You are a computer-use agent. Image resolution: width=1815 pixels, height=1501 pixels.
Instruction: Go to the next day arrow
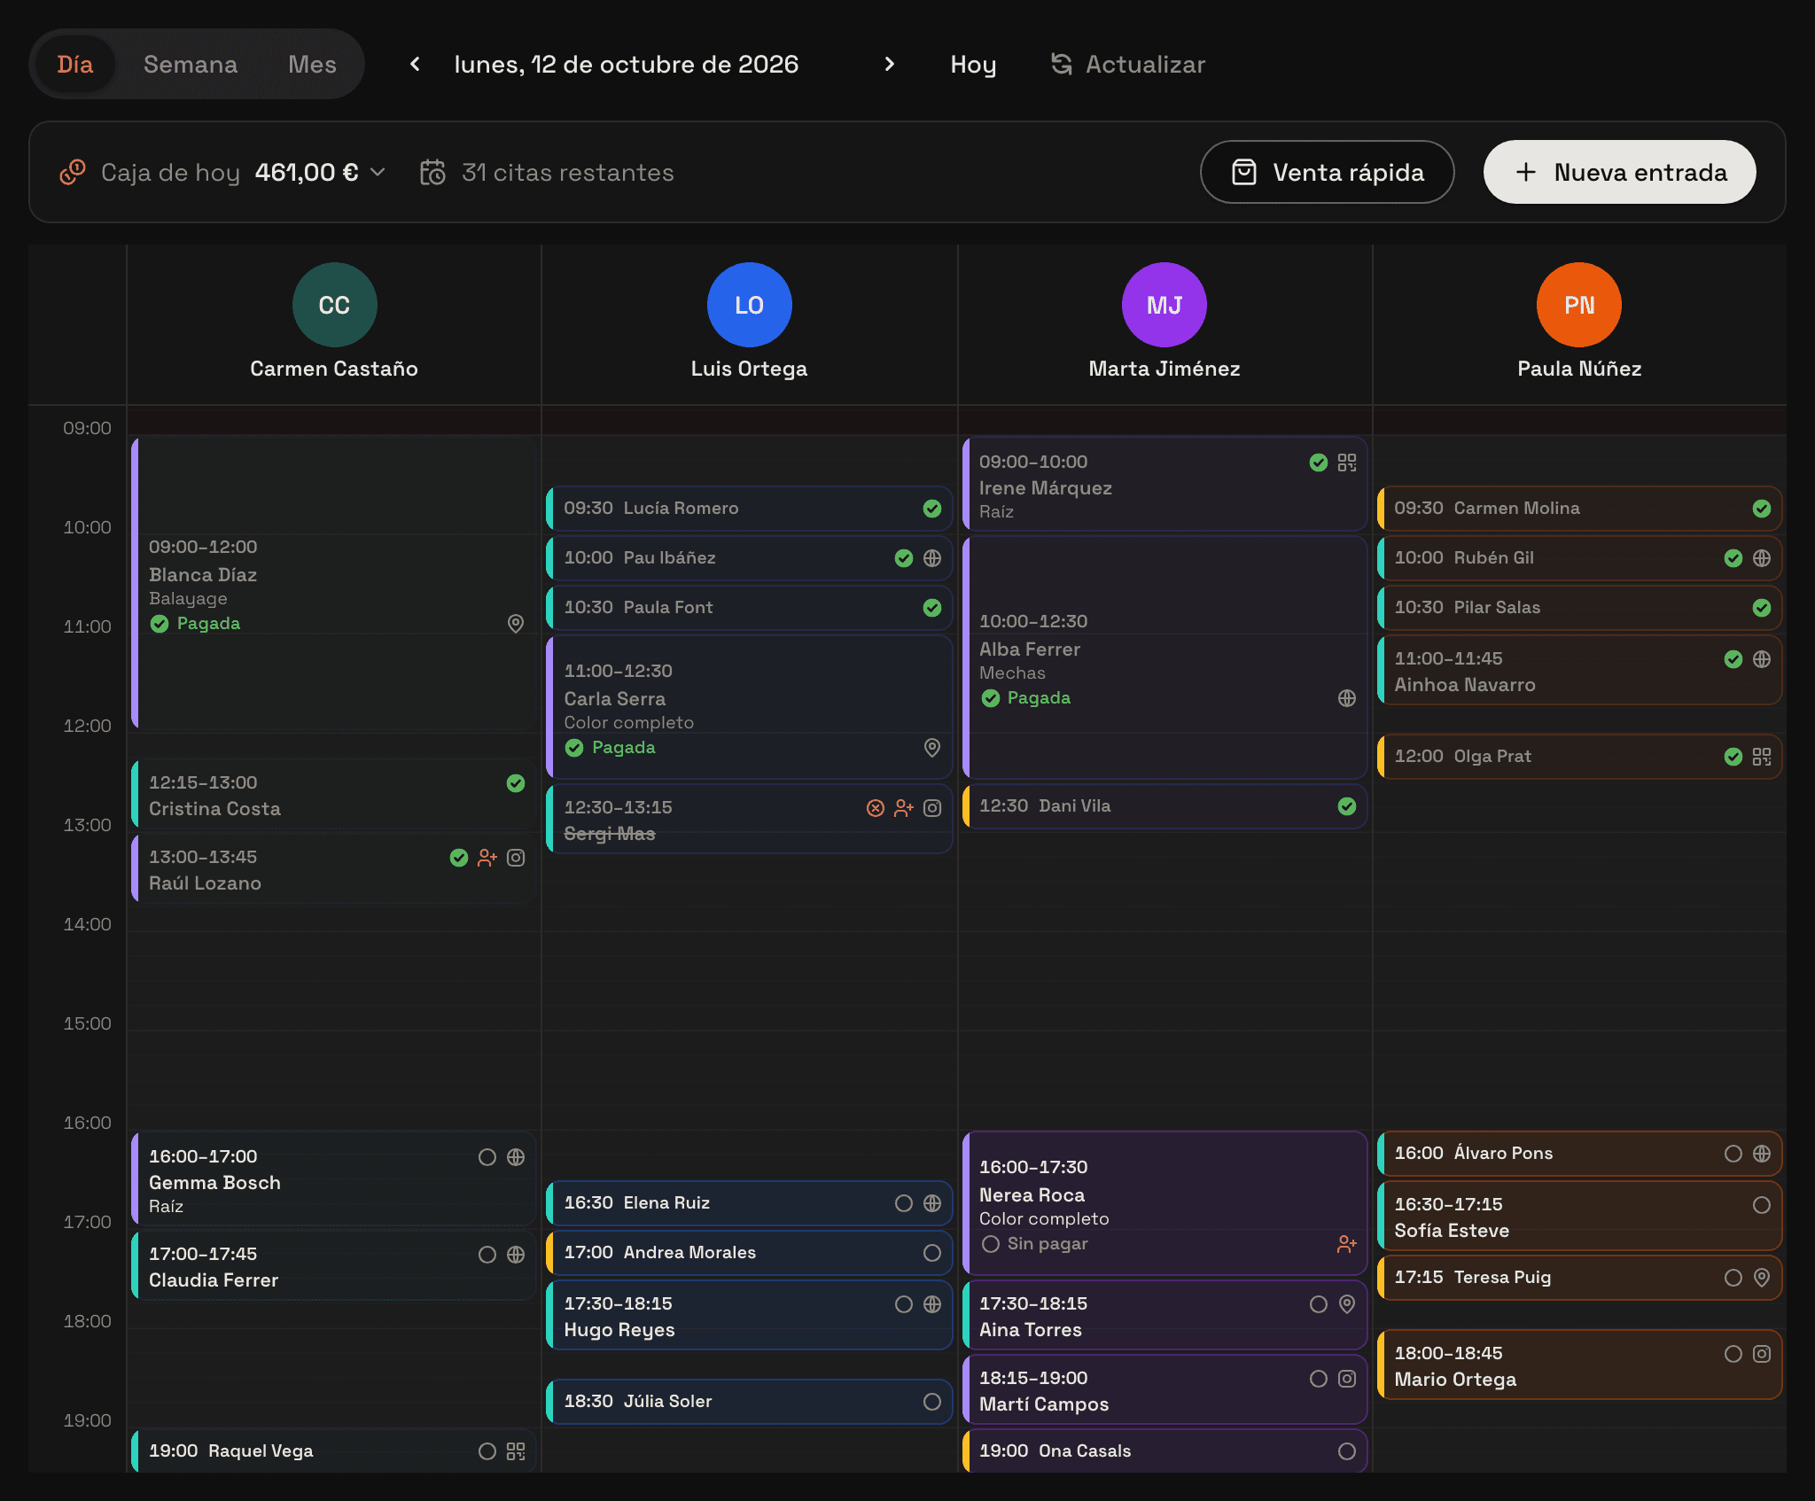[x=890, y=64]
